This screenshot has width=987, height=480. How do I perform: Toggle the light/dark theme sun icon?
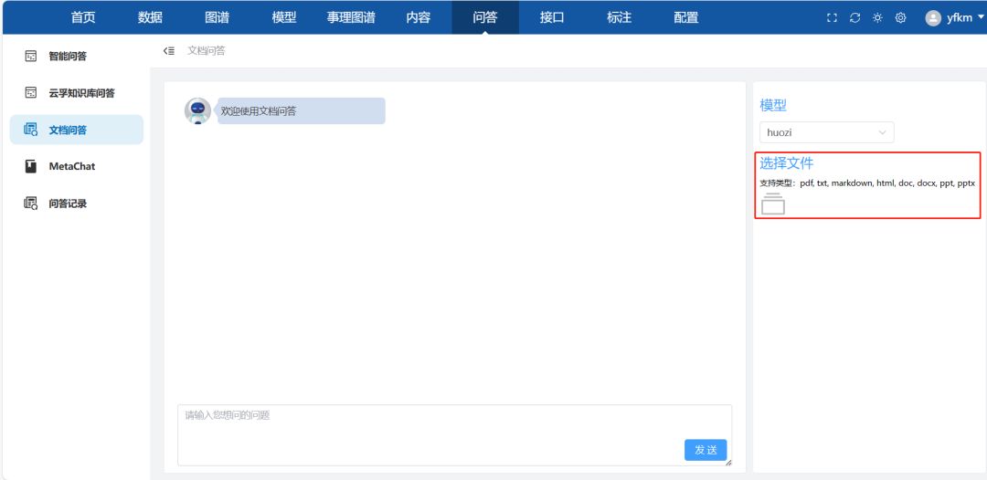tap(877, 18)
